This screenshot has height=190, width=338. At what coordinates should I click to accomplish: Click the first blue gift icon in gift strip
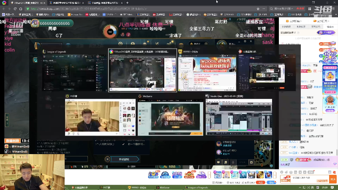(218, 175)
